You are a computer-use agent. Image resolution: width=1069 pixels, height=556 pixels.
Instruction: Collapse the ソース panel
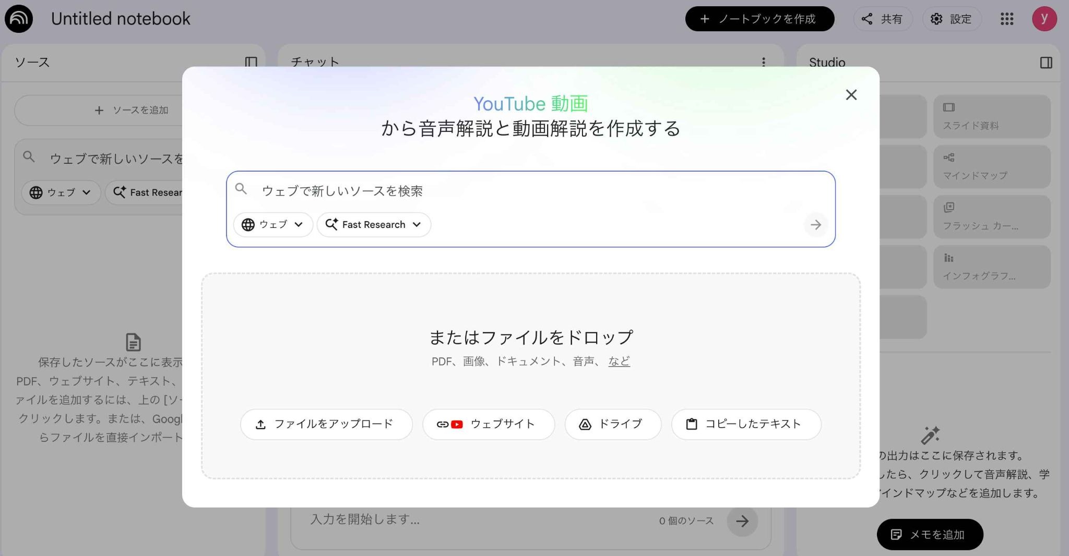pos(251,63)
